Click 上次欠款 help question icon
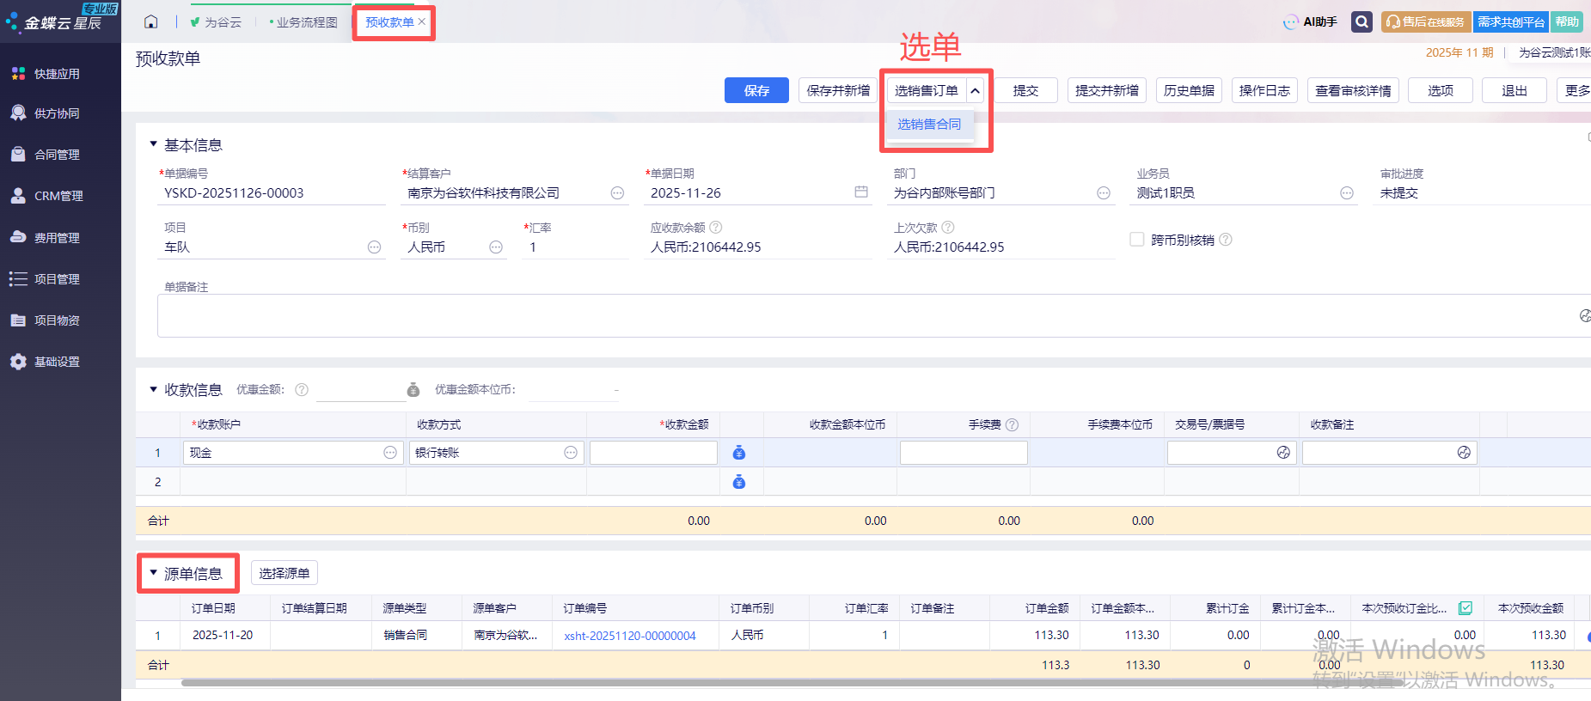Image resolution: width=1591 pixels, height=701 pixels. click(x=948, y=228)
